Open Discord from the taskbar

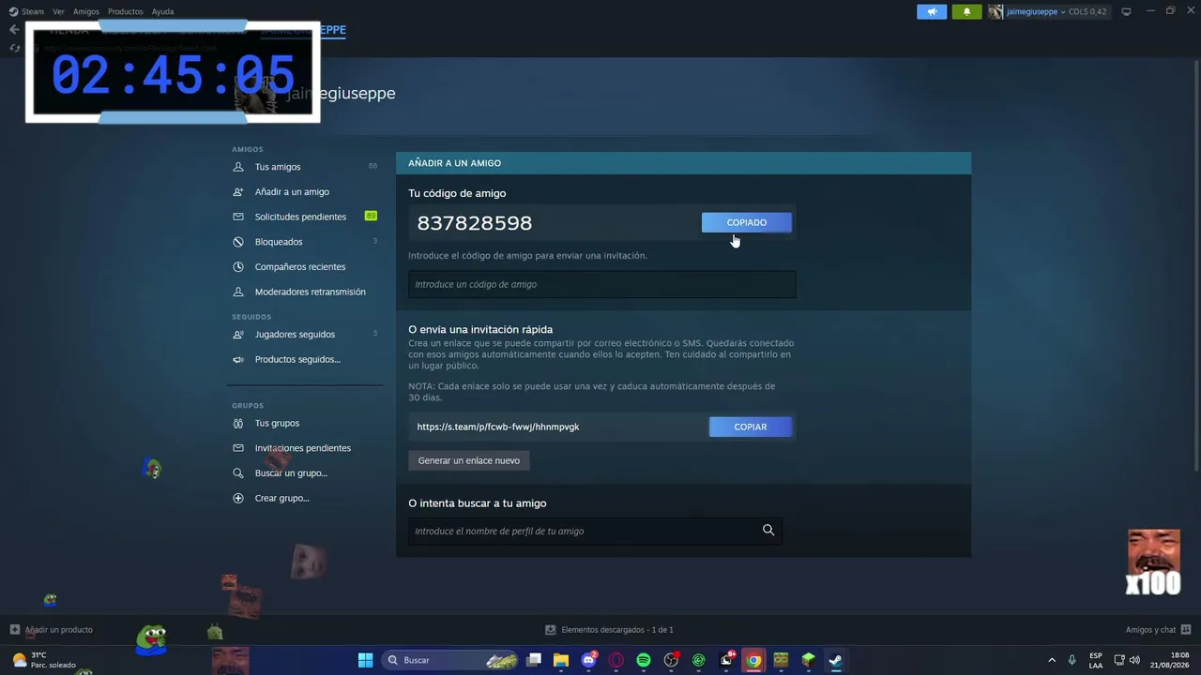click(x=589, y=660)
